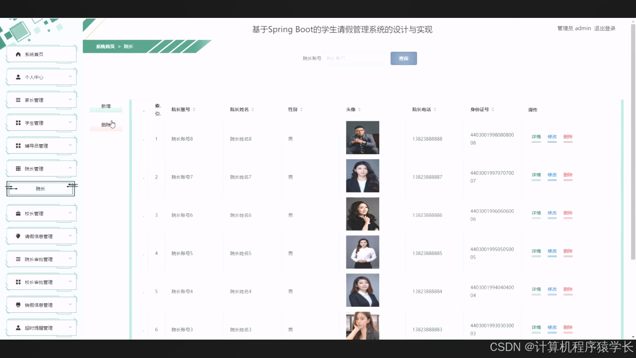Click the 辅导员管理 sidebar icon

click(x=18, y=145)
